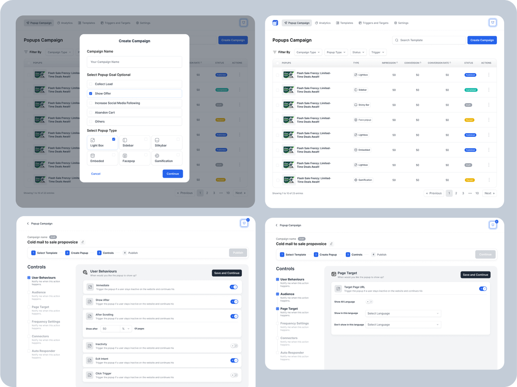This screenshot has height=387, width=517.
Task: Open the Status filter dropdown
Action: [x=358, y=52]
